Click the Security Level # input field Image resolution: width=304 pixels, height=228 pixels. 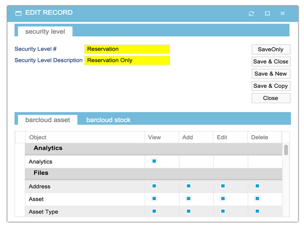(127, 49)
